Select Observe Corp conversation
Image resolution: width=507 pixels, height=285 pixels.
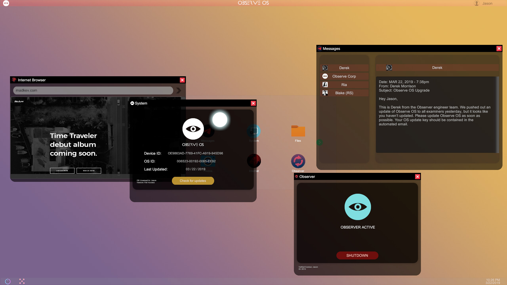point(344,76)
